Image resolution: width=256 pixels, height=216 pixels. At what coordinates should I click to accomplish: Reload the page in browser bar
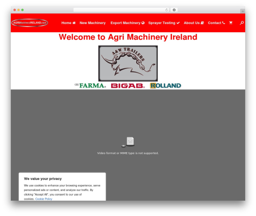coord(166,10)
